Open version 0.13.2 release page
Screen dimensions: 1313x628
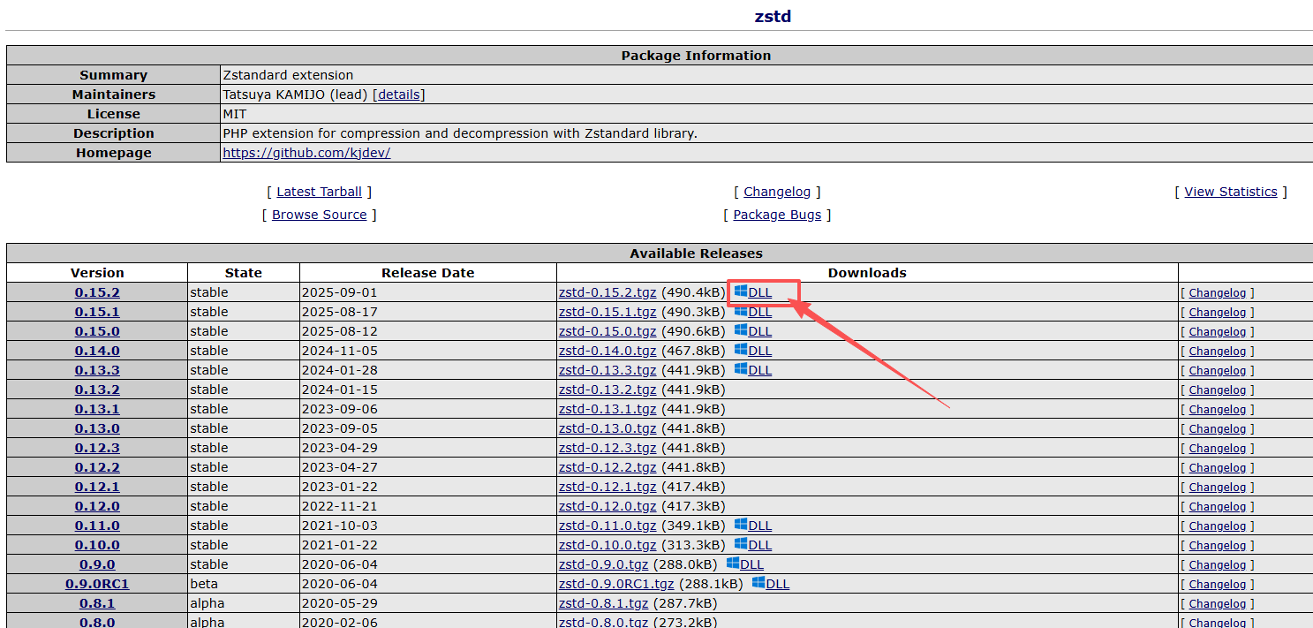97,390
